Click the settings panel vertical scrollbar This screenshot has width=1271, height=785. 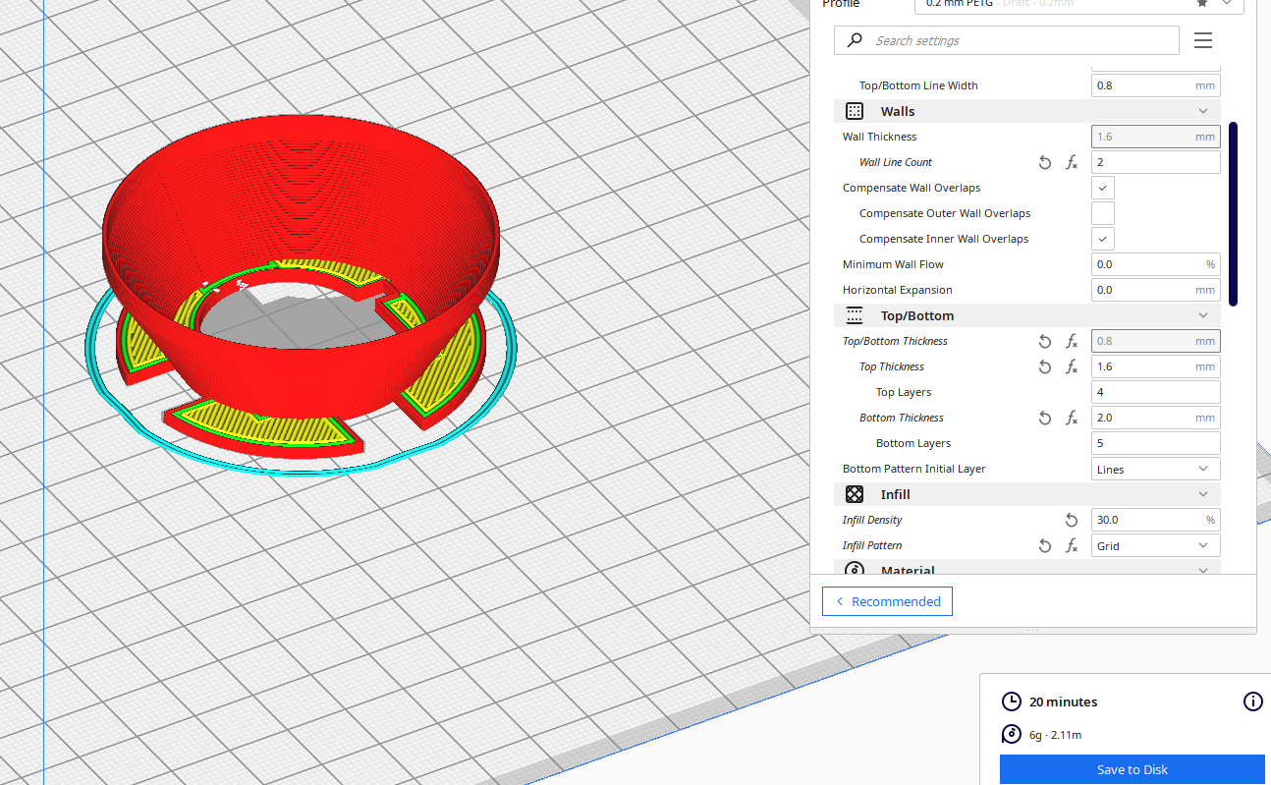click(1233, 214)
